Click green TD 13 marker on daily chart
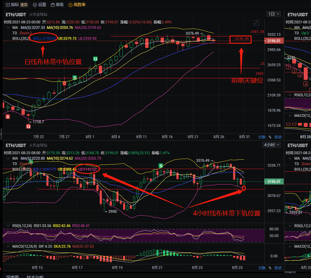This screenshot has width=311, height=278. (x=95, y=59)
